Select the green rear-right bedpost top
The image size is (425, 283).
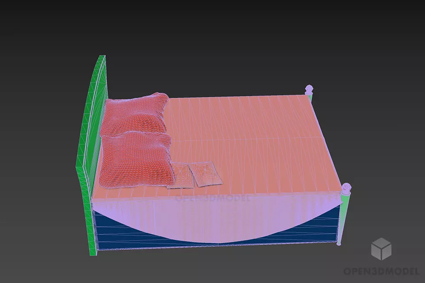310,97
